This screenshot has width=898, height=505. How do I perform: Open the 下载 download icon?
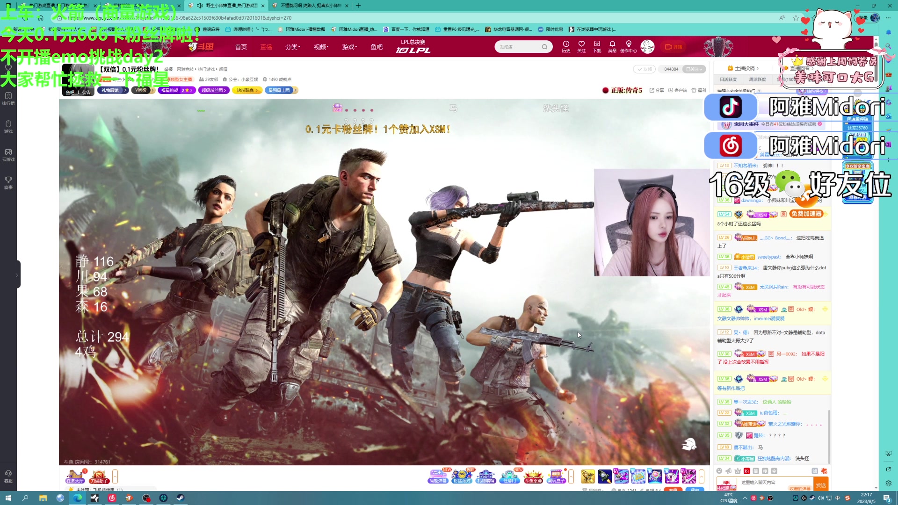pyautogui.click(x=597, y=44)
